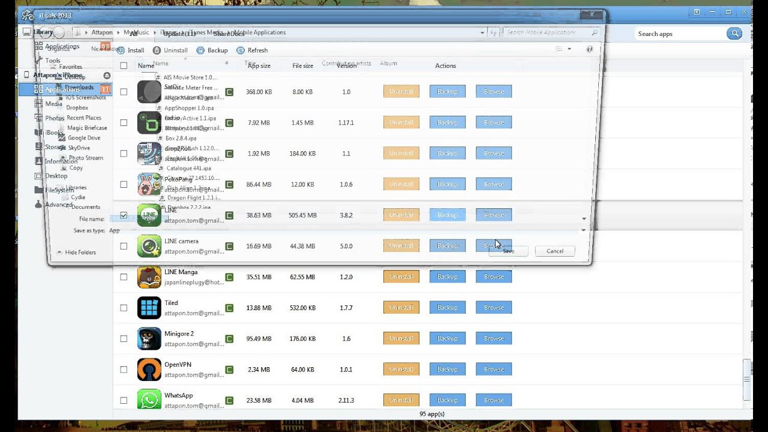The width and height of the screenshot is (768, 432).
Task: Click the LINE app icon
Action: coord(149,215)
